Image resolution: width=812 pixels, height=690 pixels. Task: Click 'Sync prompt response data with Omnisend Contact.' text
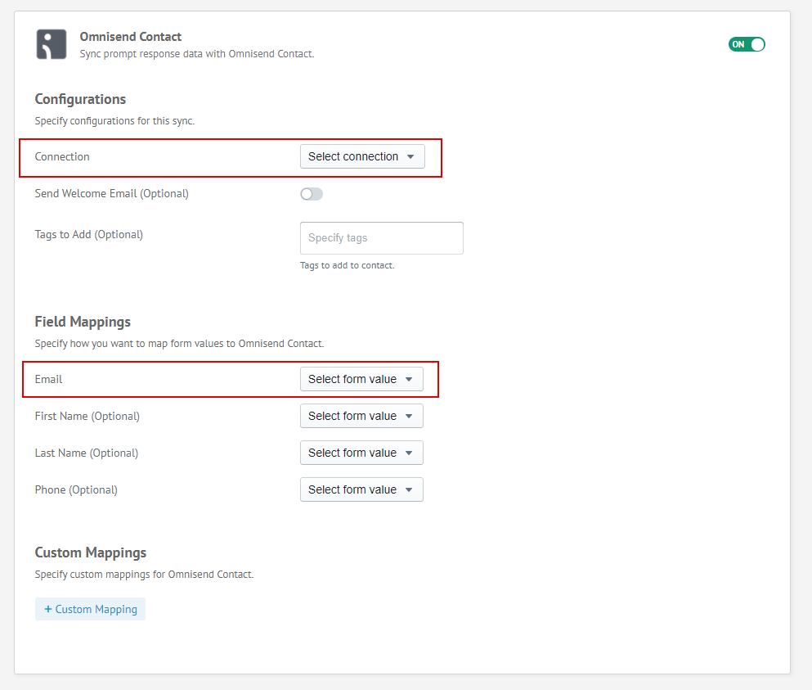pyautogui.click(x=197, y=54)
